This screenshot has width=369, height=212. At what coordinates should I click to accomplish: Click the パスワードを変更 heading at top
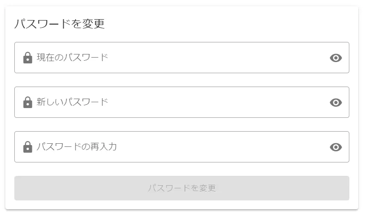tap(59, 24)
